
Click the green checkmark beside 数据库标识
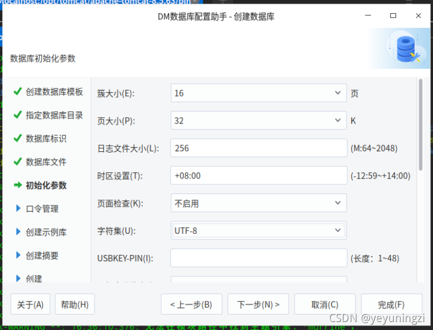click(x=18, y=138)
